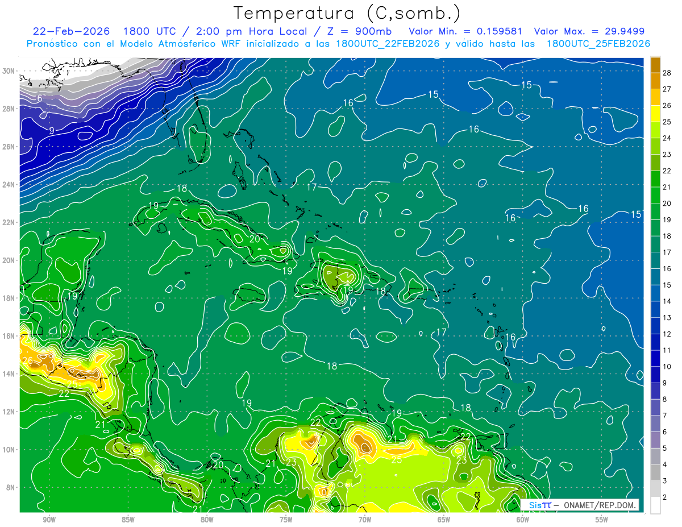Click the colorbar scale label "24"
The image size is (682, 527).
pyautogui.click(x=667, y=138)
